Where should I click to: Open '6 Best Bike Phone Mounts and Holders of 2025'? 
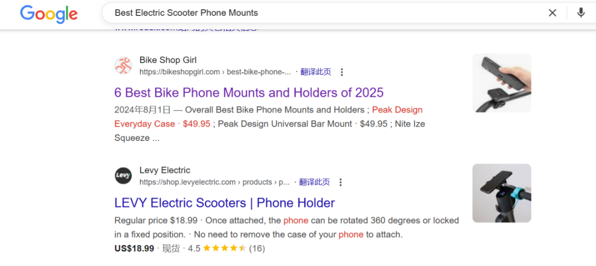[249, 93]
